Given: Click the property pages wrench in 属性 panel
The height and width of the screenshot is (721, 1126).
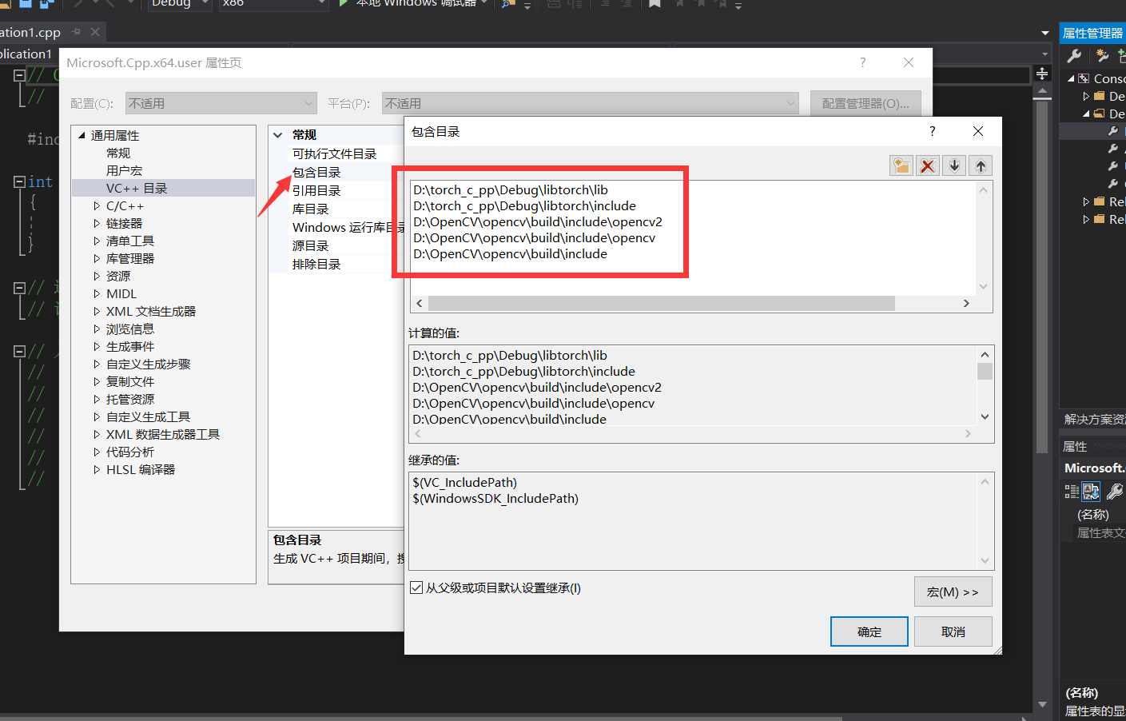Looking at the screenshot, I should tap(1114, 492).
